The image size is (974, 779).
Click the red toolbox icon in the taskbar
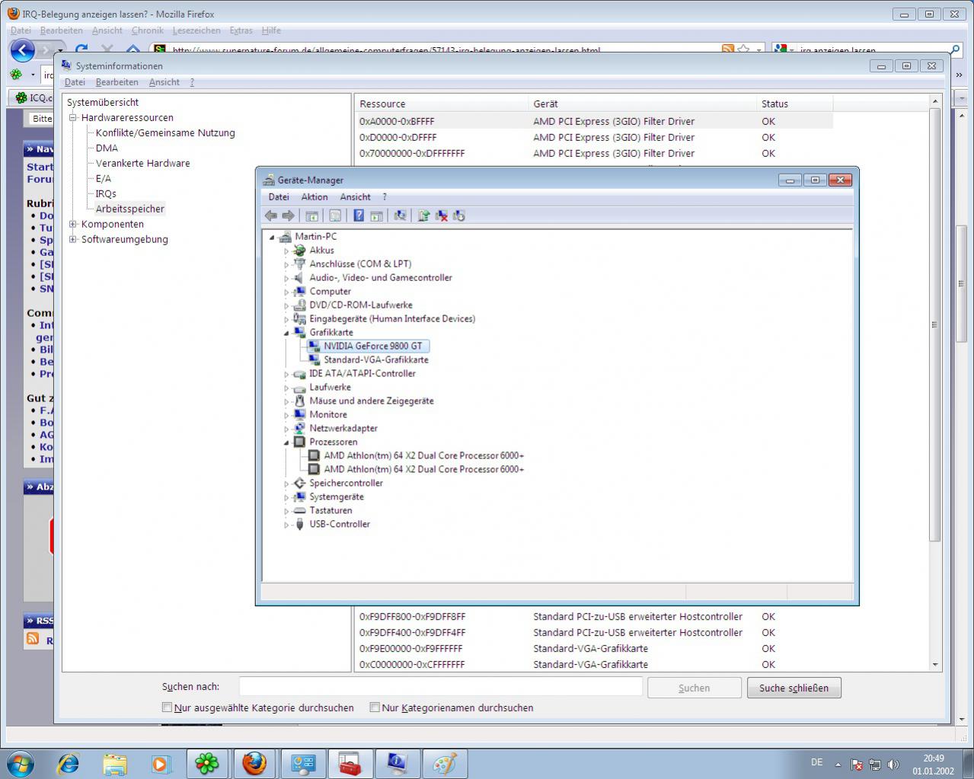tap(350, 763)
